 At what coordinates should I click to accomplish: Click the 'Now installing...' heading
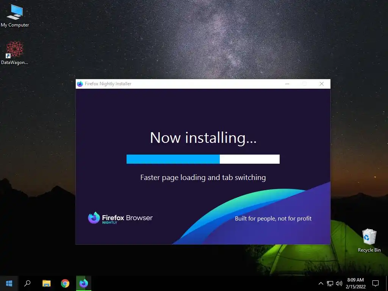tap(203, 138)
